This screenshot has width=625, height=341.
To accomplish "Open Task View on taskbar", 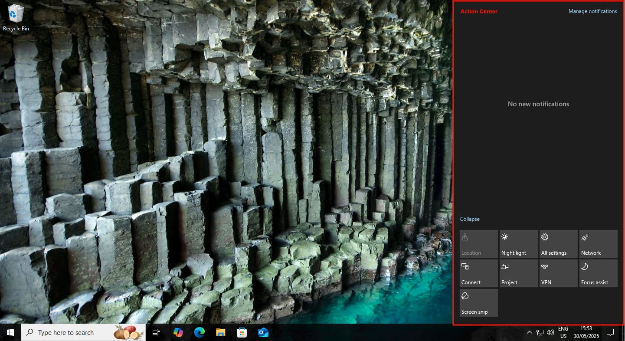I will (x=156, y=332).
